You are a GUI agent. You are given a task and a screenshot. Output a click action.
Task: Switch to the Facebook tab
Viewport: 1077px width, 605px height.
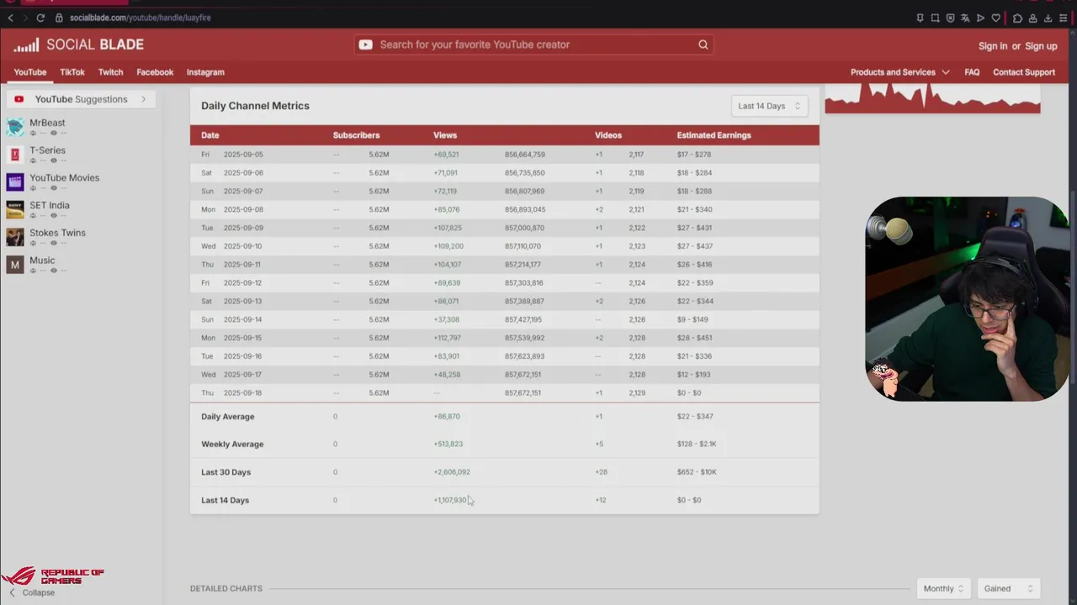[155, 72]
